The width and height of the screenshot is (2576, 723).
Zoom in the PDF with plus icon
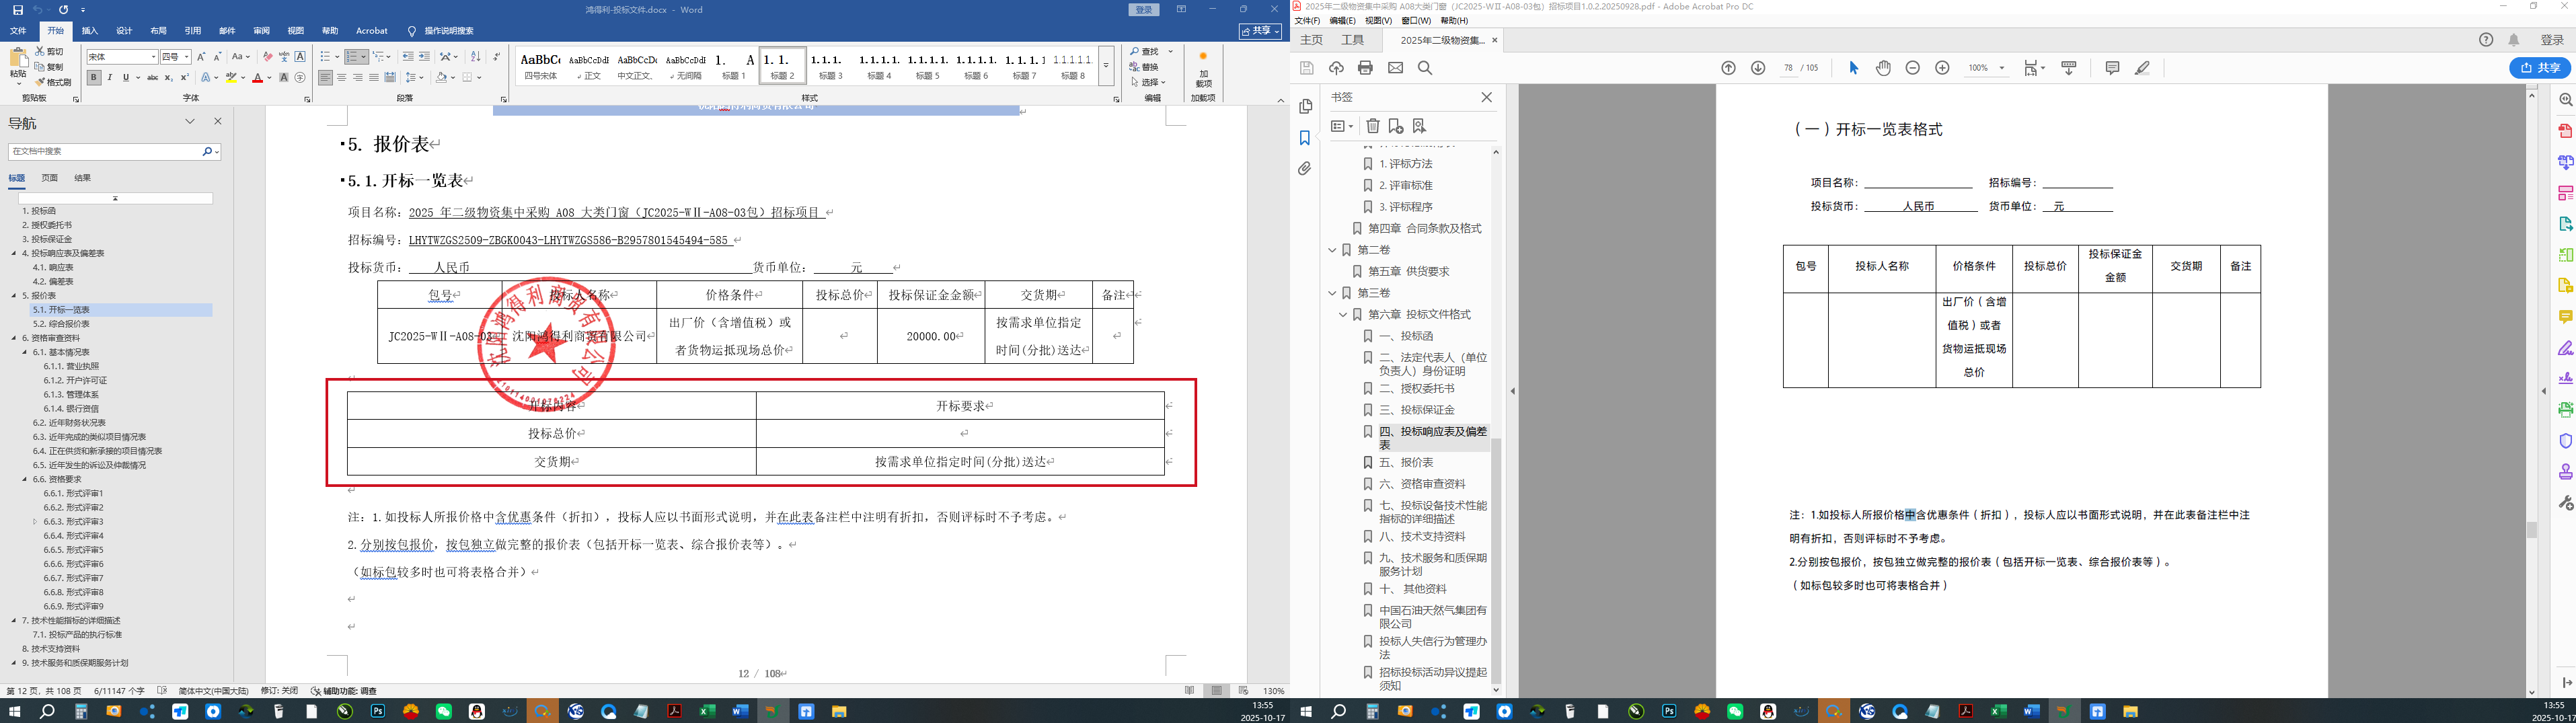click(x=1942, y=68)
